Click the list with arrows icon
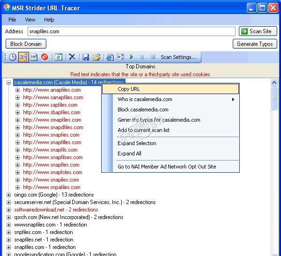 pyautogui.click(x=120, y=57)
